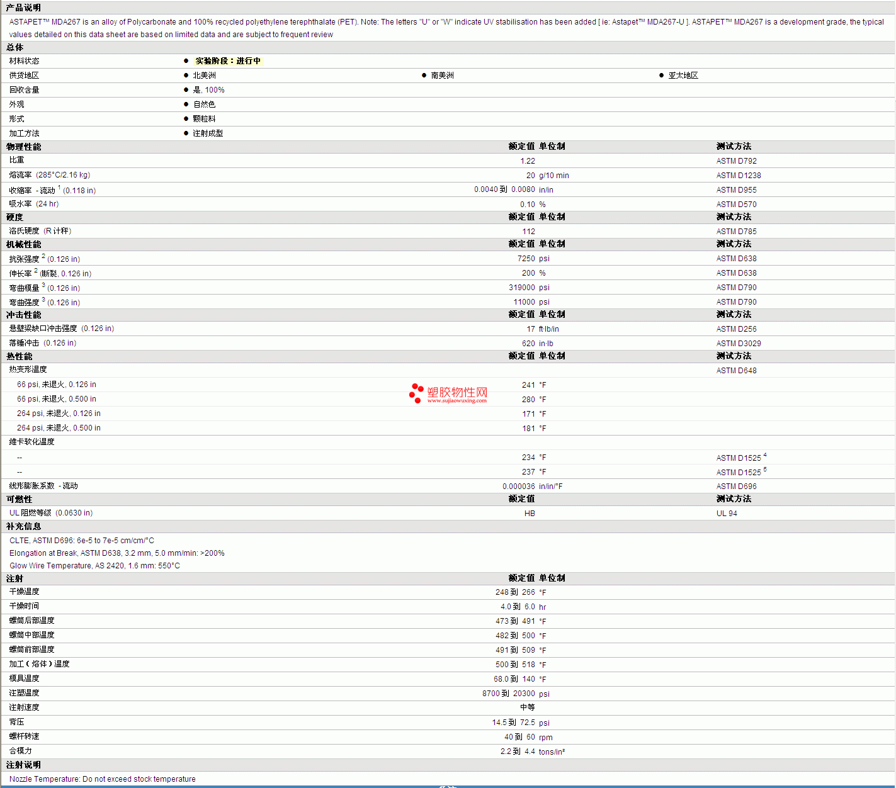896x788 pixels.
Task: Select the 注塑温度 value 8700 到 20300
Action: coord(509,694)
